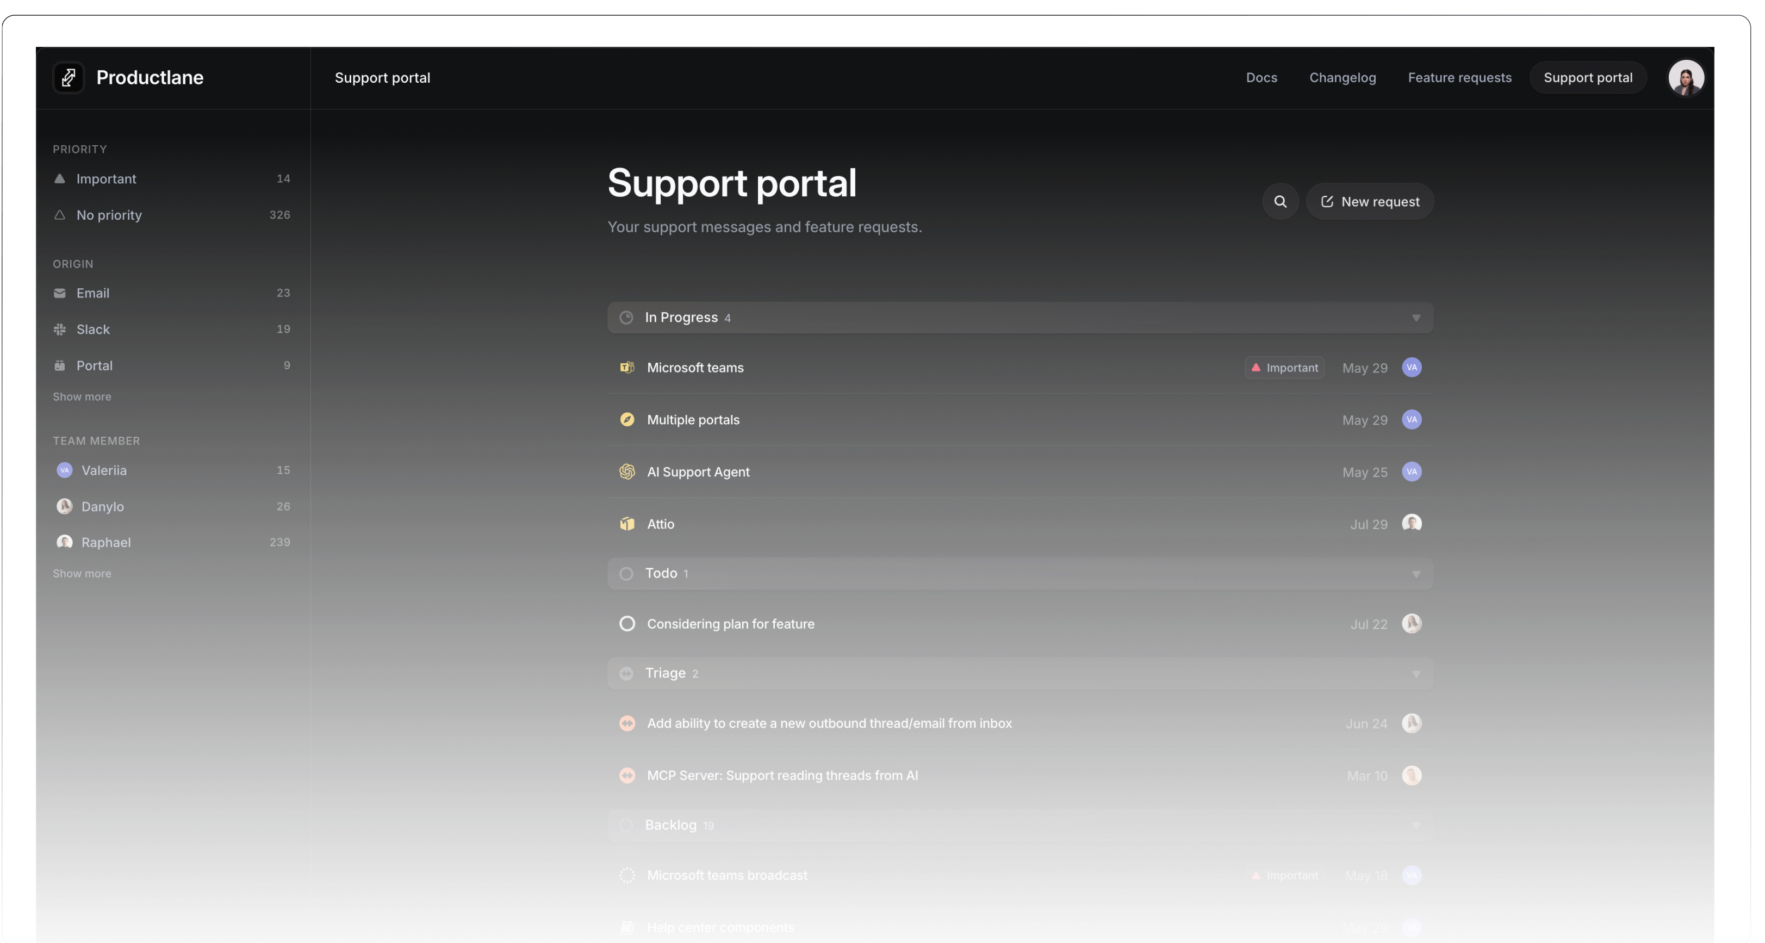Click the Microsoft teams row icon
Image resolution: width=1765 pixels, height=943 pixels.
click(x=627, y=368)
